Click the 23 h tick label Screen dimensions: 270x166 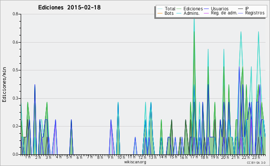coord(256,157)
